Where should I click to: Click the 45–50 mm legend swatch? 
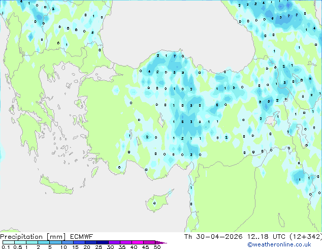pos(149,242)
